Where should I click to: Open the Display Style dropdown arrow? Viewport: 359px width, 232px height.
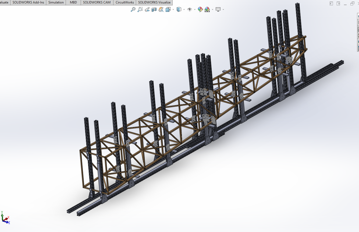pyautogui.click(x=184, y=9)
